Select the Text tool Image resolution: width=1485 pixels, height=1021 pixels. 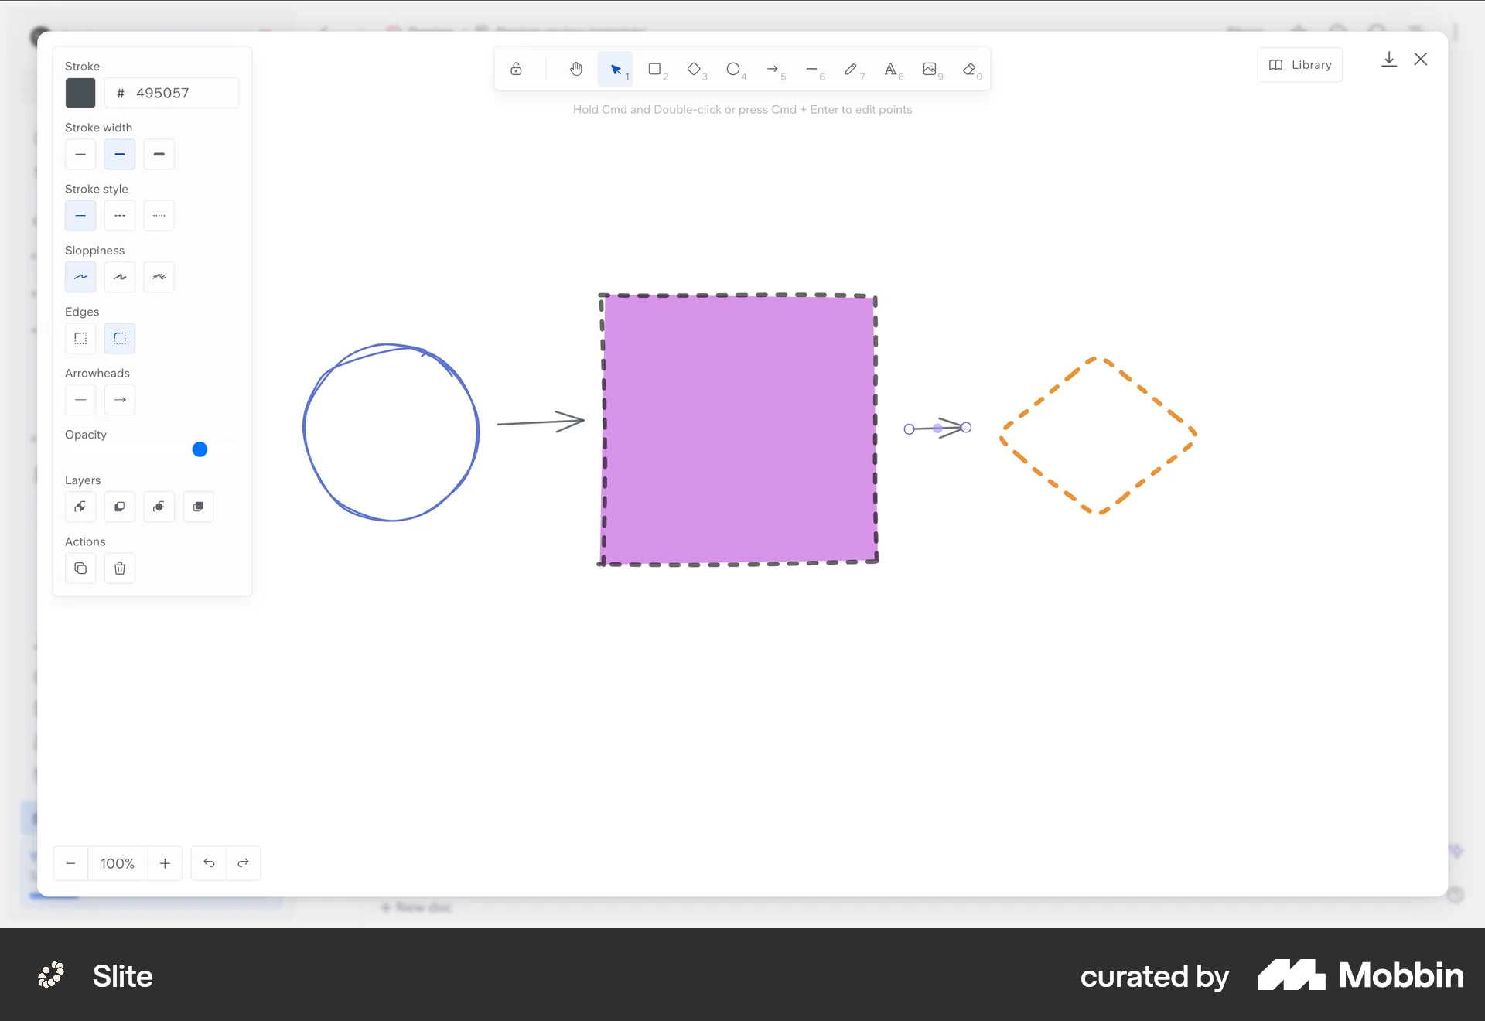coord(892,69)
